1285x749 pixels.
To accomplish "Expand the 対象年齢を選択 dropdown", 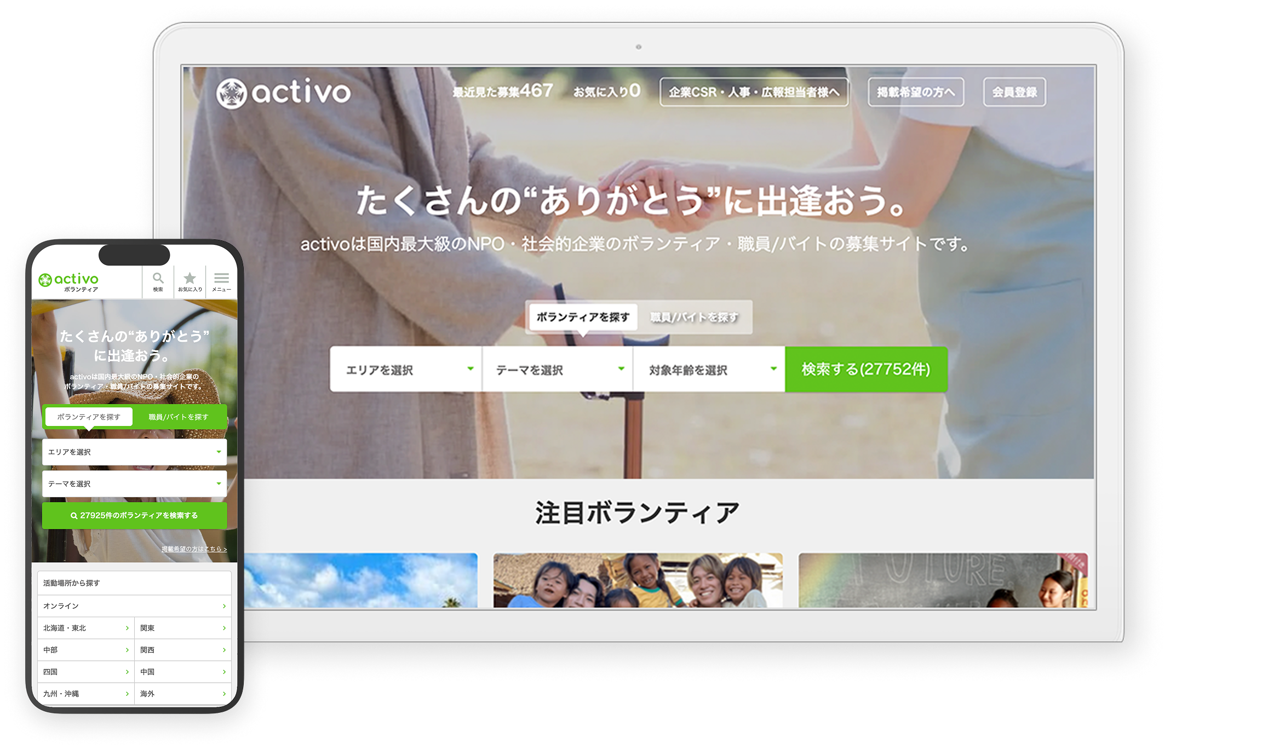I will click(x=709, y=370).
